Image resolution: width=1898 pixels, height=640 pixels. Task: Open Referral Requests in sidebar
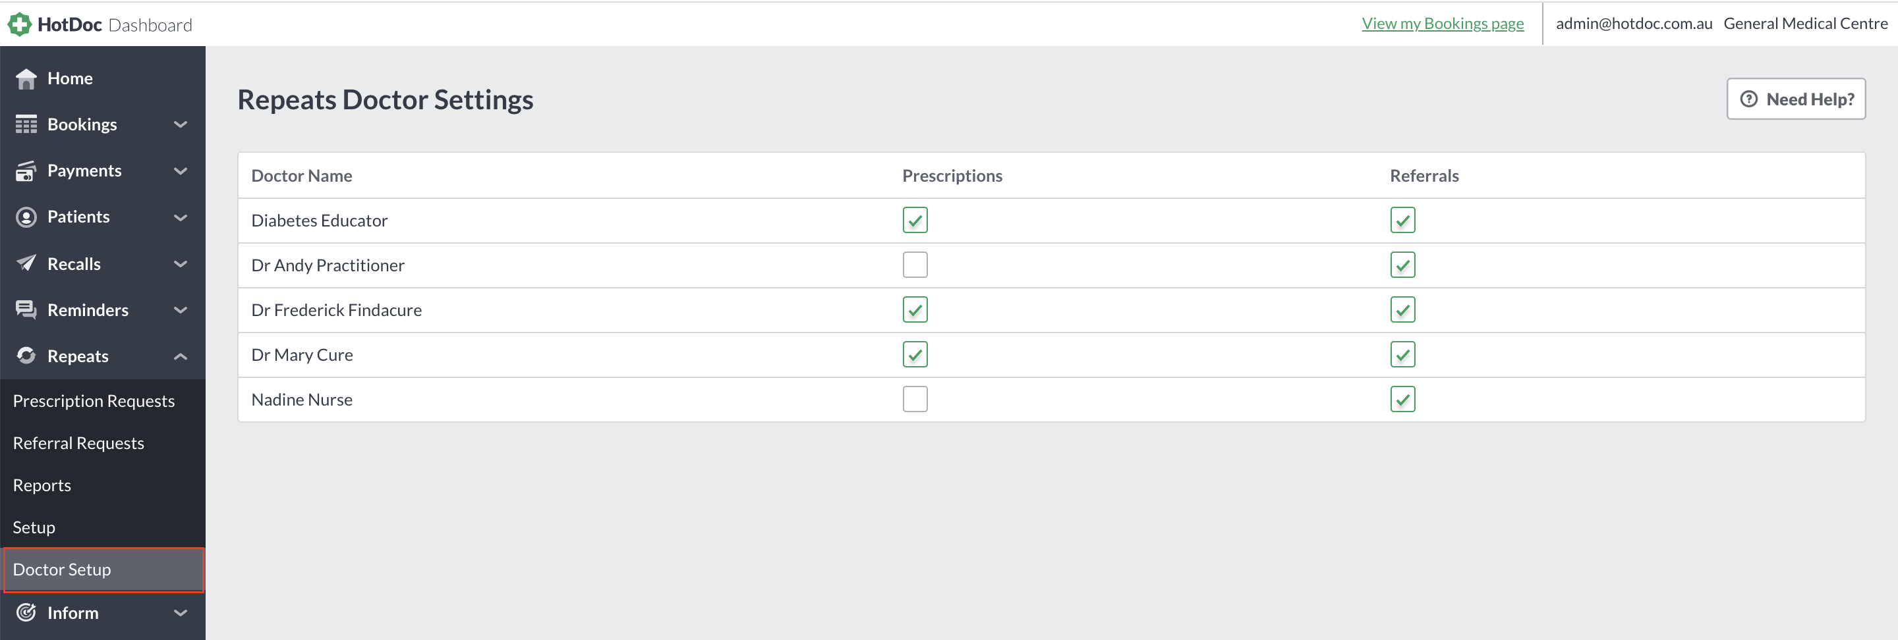coord(78,442)
